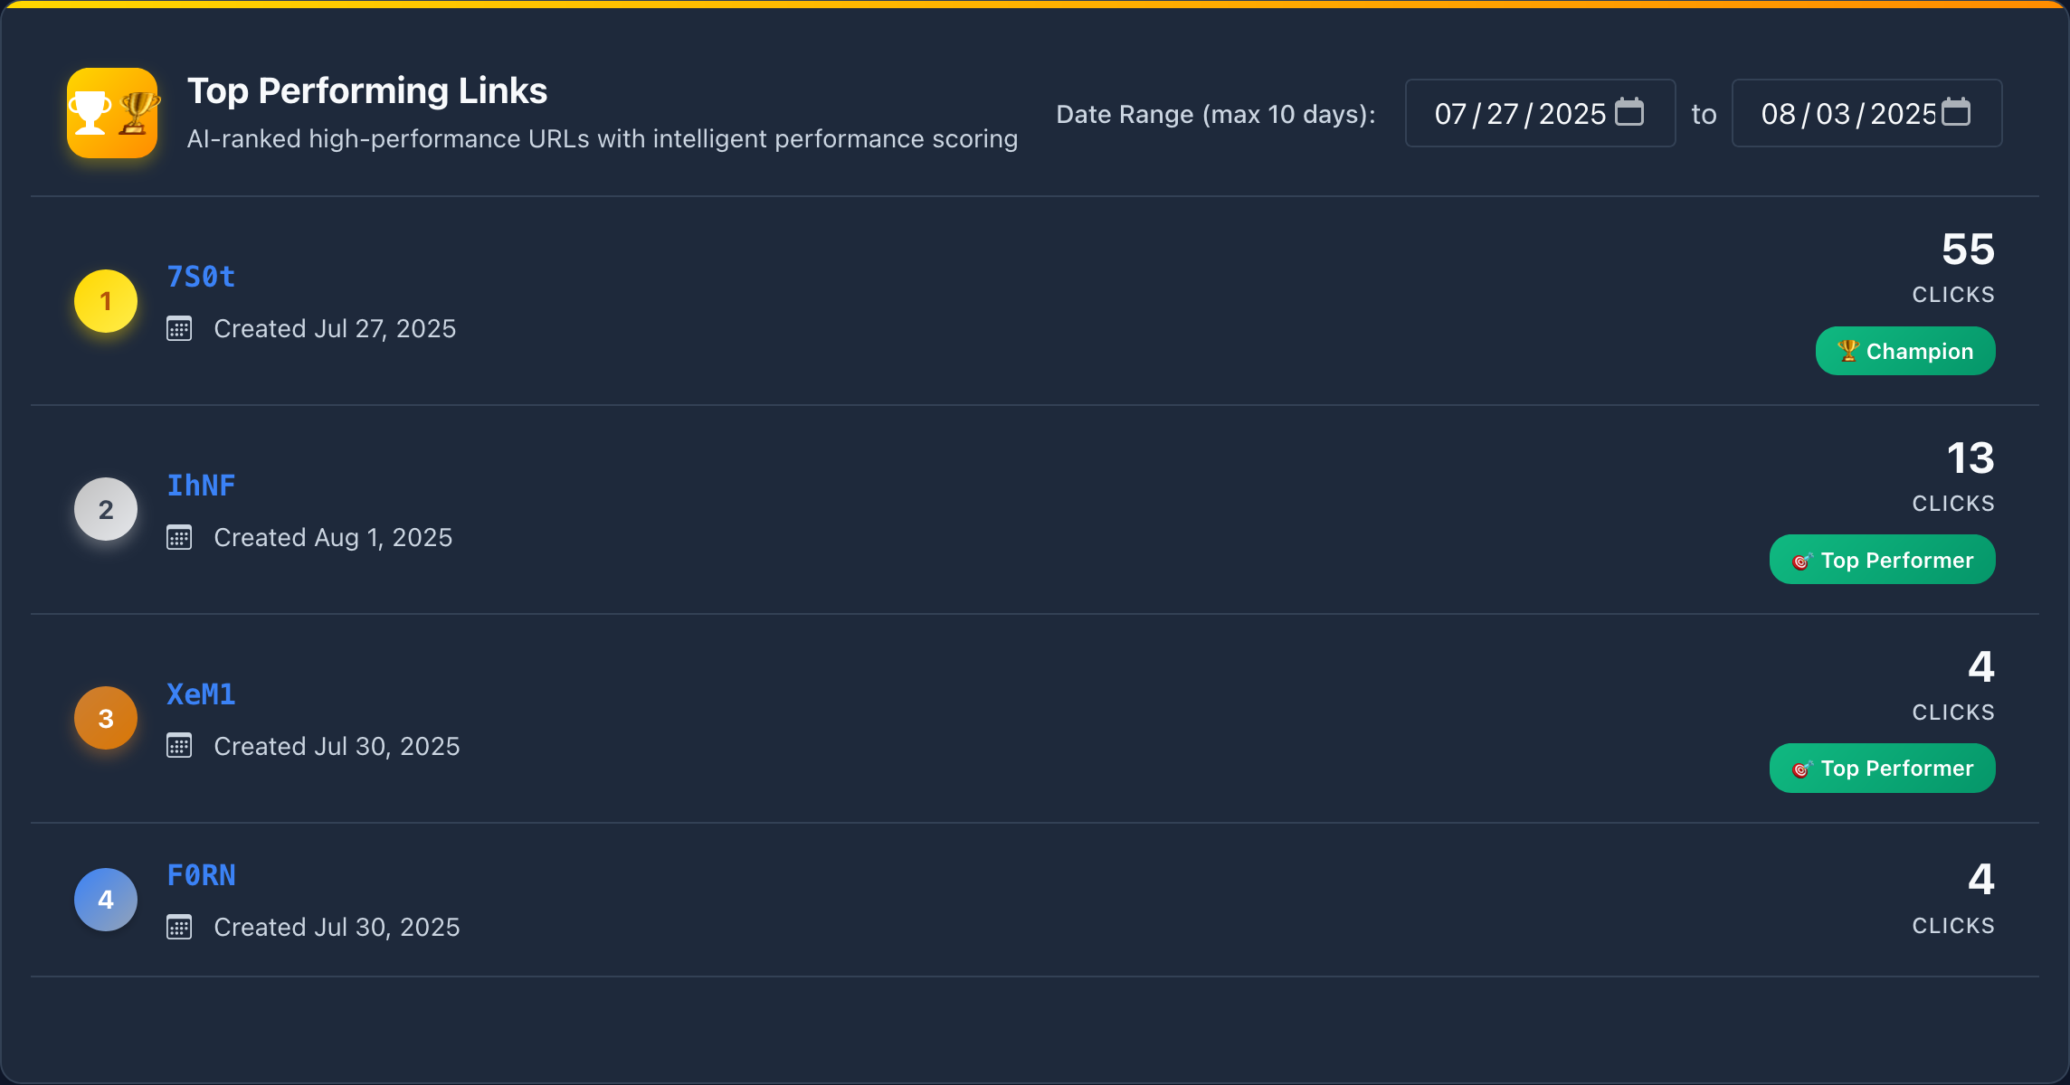Screen dimensions: 2070x1085
Task: Open the XeM1 link
Action: coord(201,694)
